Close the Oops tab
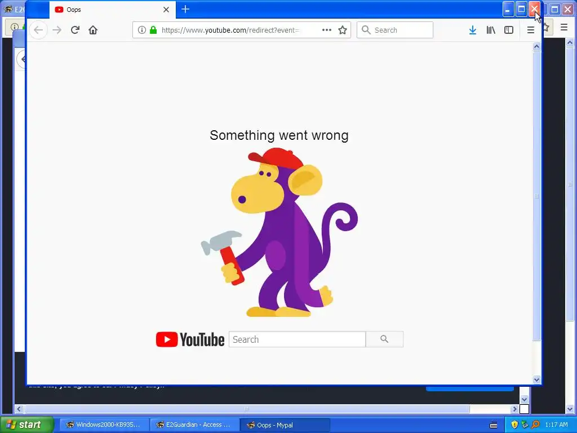The width and height of the screenshot is (577, 433). click(166, 10)
